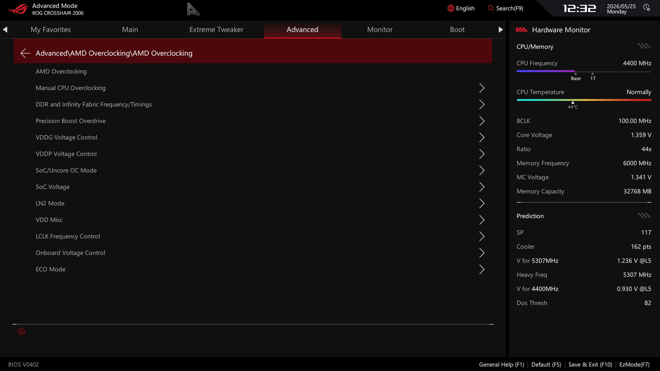This screenshot has height=371, width=660.
Task: Open Onboard Voltage Control entry
Action: coord(253,253)
